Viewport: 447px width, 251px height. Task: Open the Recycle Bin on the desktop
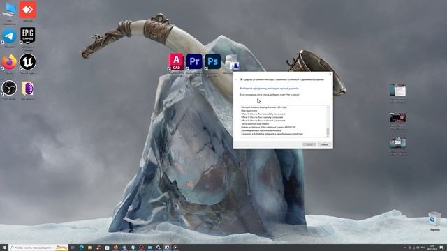point(434,219)
